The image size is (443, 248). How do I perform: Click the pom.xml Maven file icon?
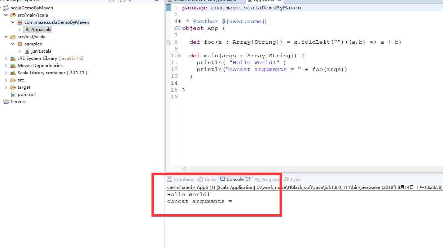[13, 94]
